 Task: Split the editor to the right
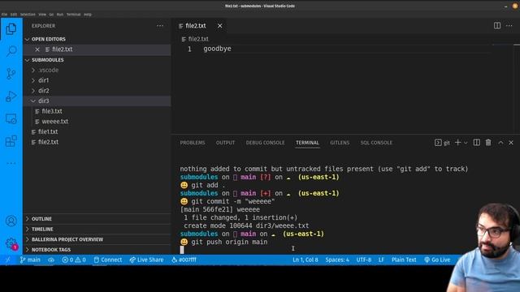coord(497,26)
